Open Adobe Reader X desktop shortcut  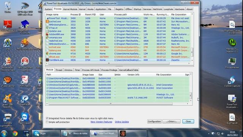point(8,26)
